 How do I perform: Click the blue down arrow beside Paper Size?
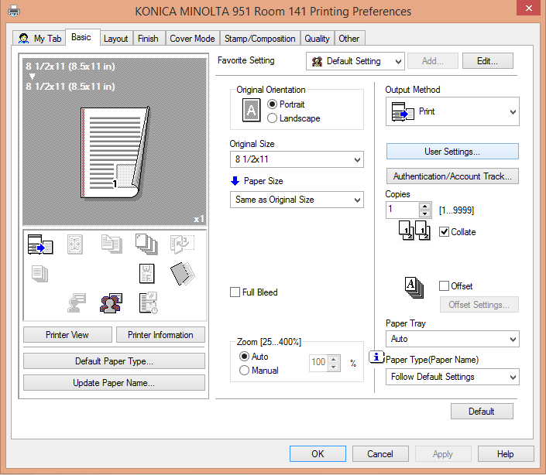point(235,181)
